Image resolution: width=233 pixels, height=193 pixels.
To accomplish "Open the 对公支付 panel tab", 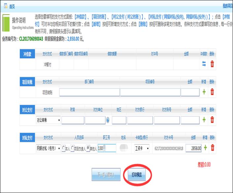I will coord(27,109).
